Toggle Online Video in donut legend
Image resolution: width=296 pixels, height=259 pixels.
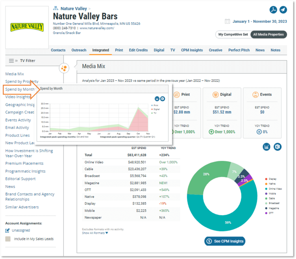pos(273,188)
